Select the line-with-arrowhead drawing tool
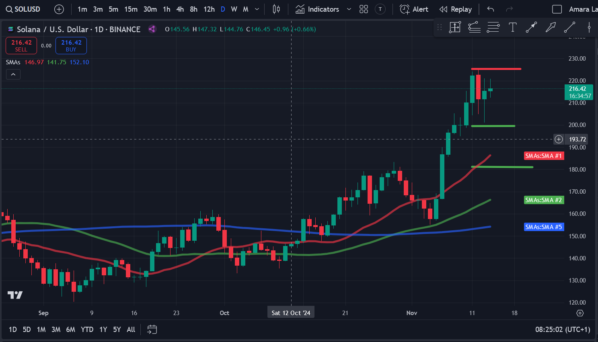This screenshot has width=598, height=342. (531, 27)
